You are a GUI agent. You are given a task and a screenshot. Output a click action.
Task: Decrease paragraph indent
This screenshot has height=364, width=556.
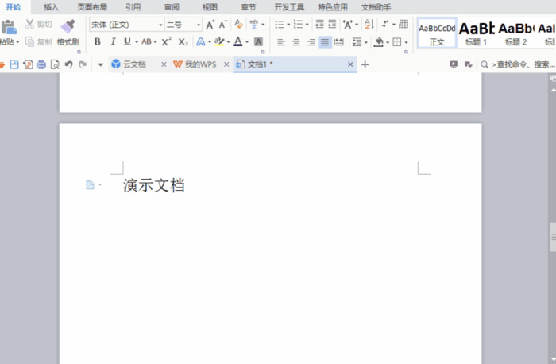319,24
